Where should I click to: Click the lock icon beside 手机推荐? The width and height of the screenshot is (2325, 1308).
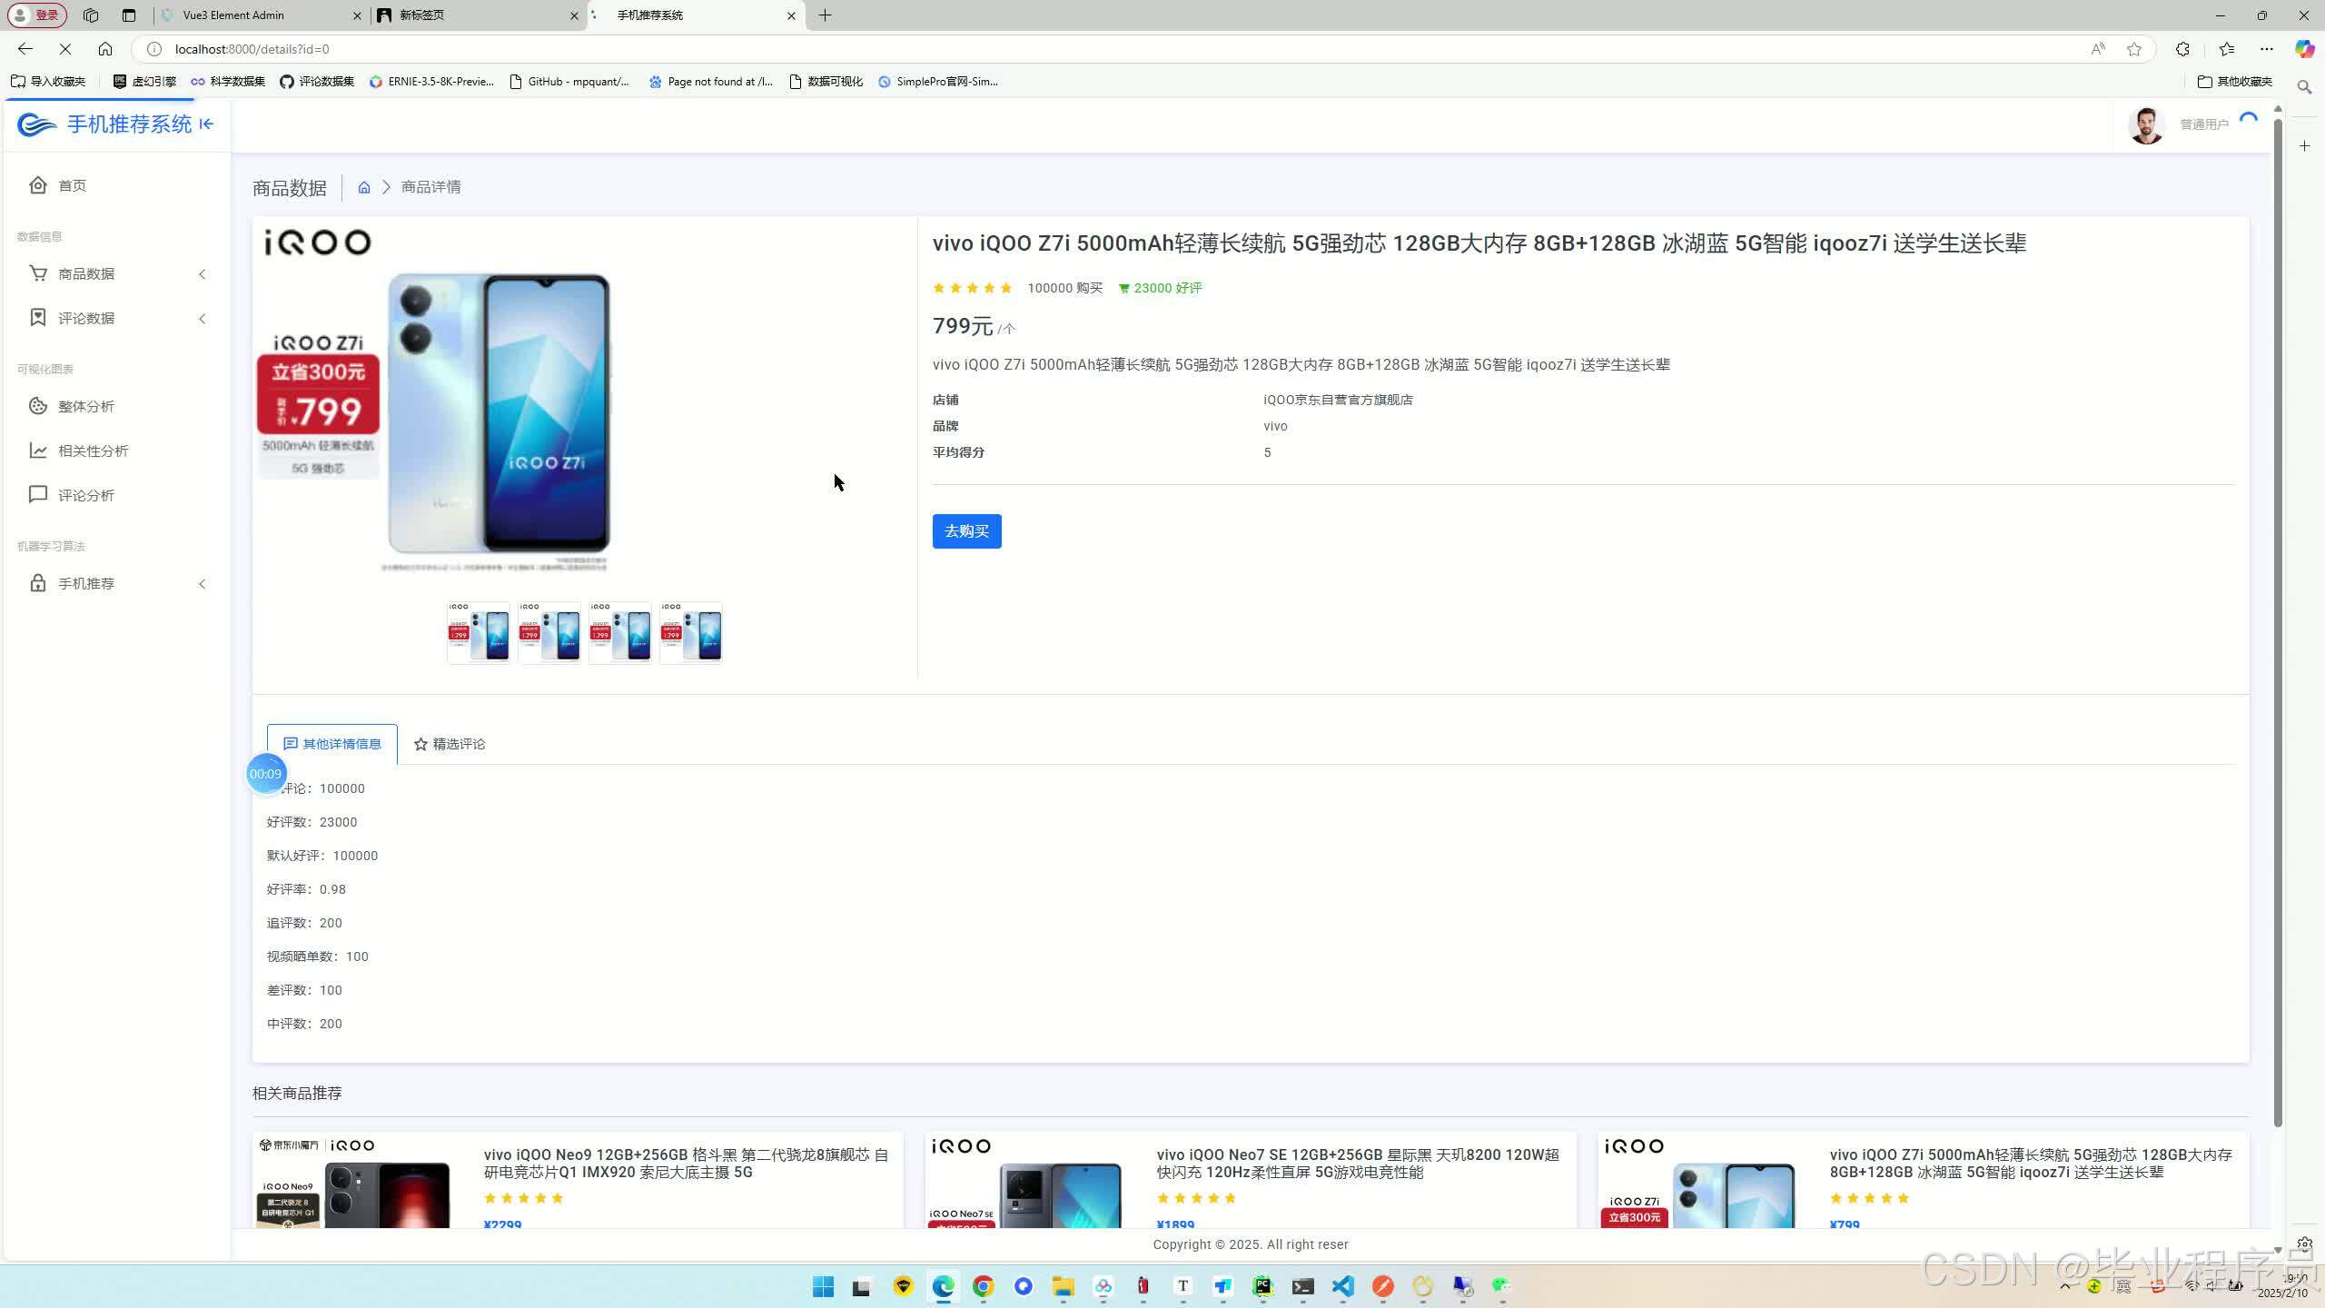[38, 583]
